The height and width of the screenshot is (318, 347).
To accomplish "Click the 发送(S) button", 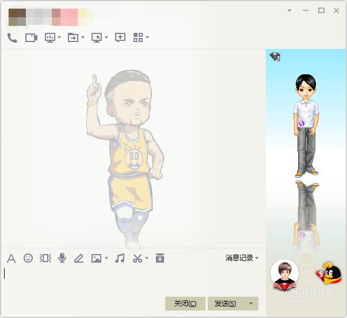I will pyautogui.click(x=225, y=304).
